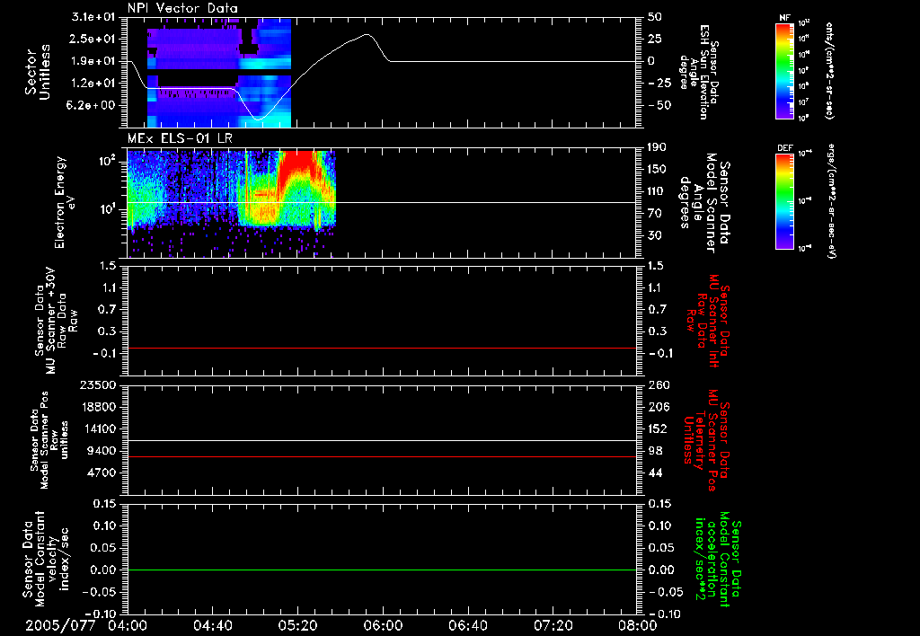Click the white Model Scanner Pos trace line
This screenshot has height=636, width=920.
point(381,440)
